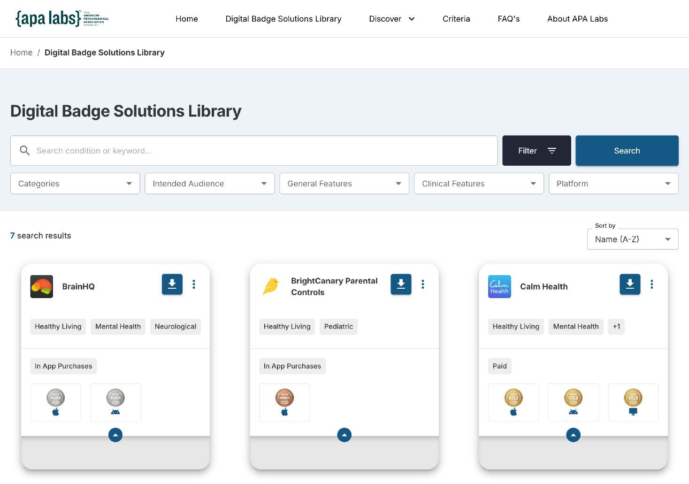This screenshot has width=689, height=484.
Task: Expand the Platform dropdown filter
Action: tap(613, 184)
